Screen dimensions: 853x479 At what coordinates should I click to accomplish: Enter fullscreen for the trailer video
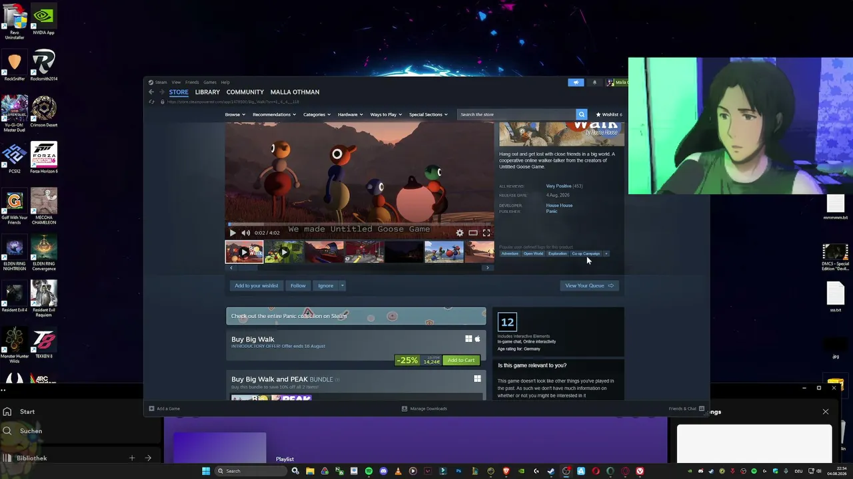486,233
